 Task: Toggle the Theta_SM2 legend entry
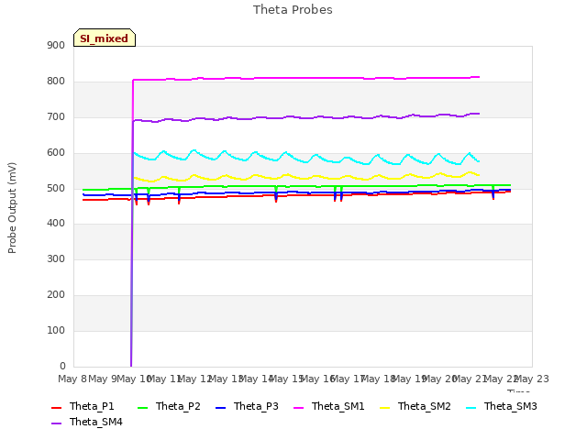point(415,406)
